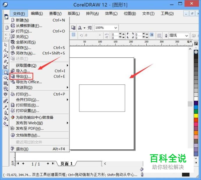Expand the 发送到(D) submenu
This screenshot has height=180, width=201.
(40, 87)
